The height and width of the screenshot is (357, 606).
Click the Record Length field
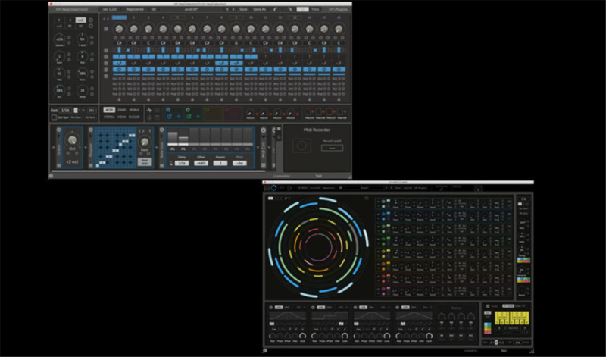pyautogui.click(x=331, y=147)
